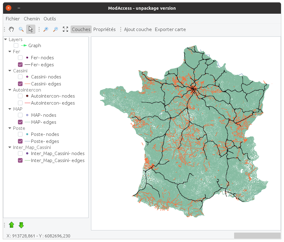The width and height of the screenshot is (284, 242).
Task: Move selected layer down with green arrow
Action: pyautogui.click(x=21, y=225)
